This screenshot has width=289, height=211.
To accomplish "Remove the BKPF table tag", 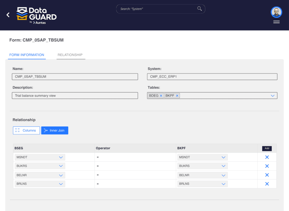I will point(177,96).
